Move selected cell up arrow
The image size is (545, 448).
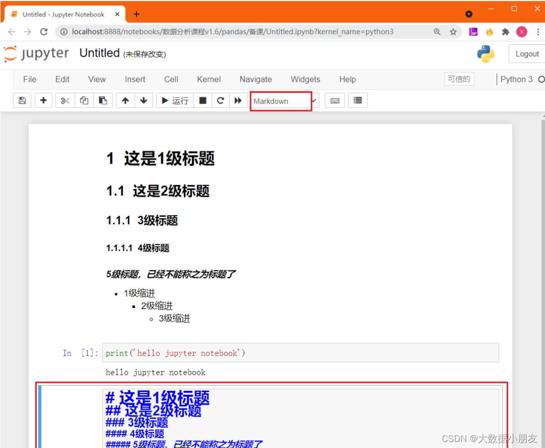pyautogui.click(x=125, y=101)
